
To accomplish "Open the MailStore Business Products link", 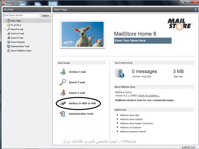I will pyautogui.click(x=133, y=131).
